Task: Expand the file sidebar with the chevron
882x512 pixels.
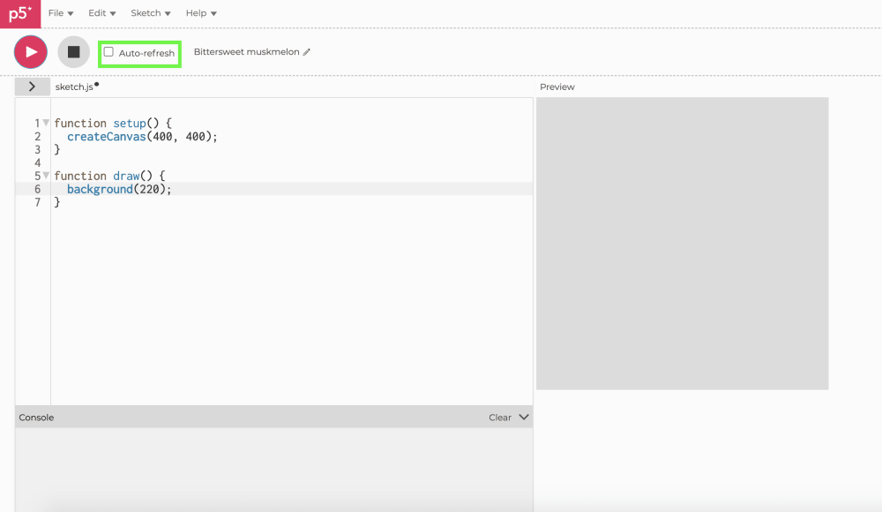Action: click(32, 87)
